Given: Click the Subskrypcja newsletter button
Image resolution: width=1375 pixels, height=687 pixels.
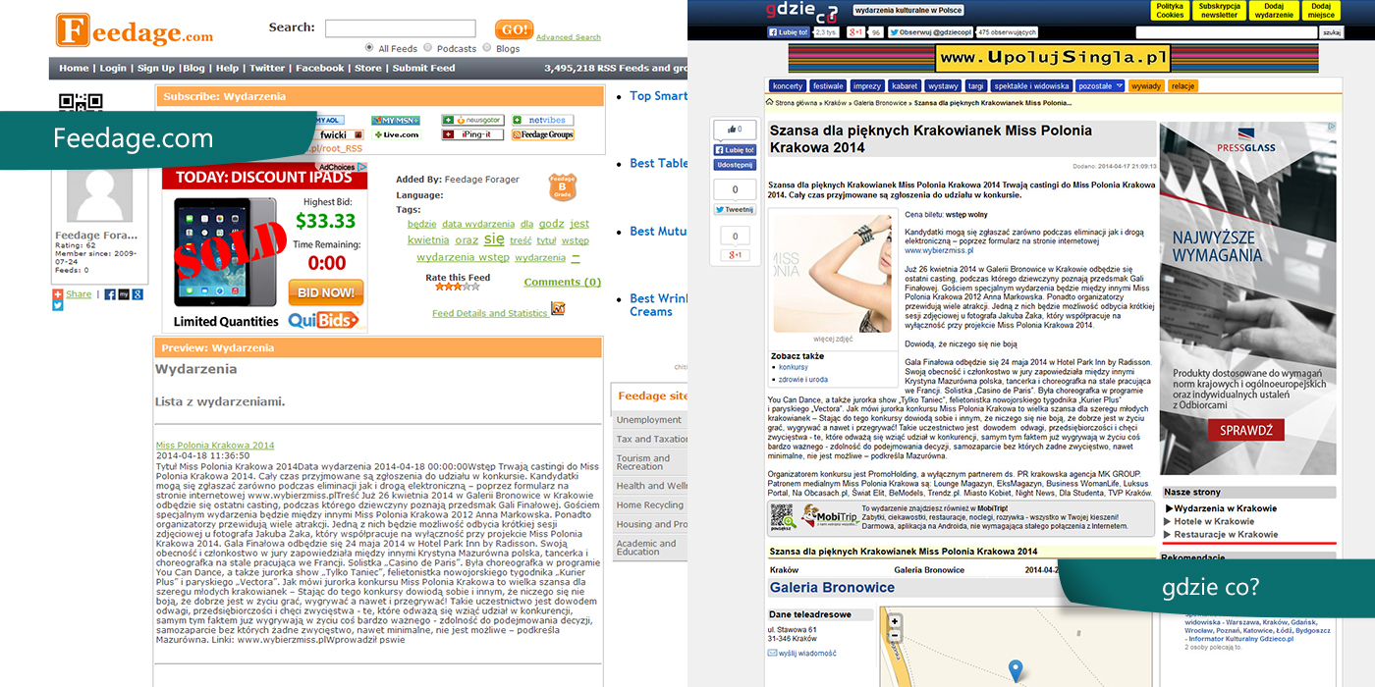Looking at the screenshot, I should pos(1220,11).
